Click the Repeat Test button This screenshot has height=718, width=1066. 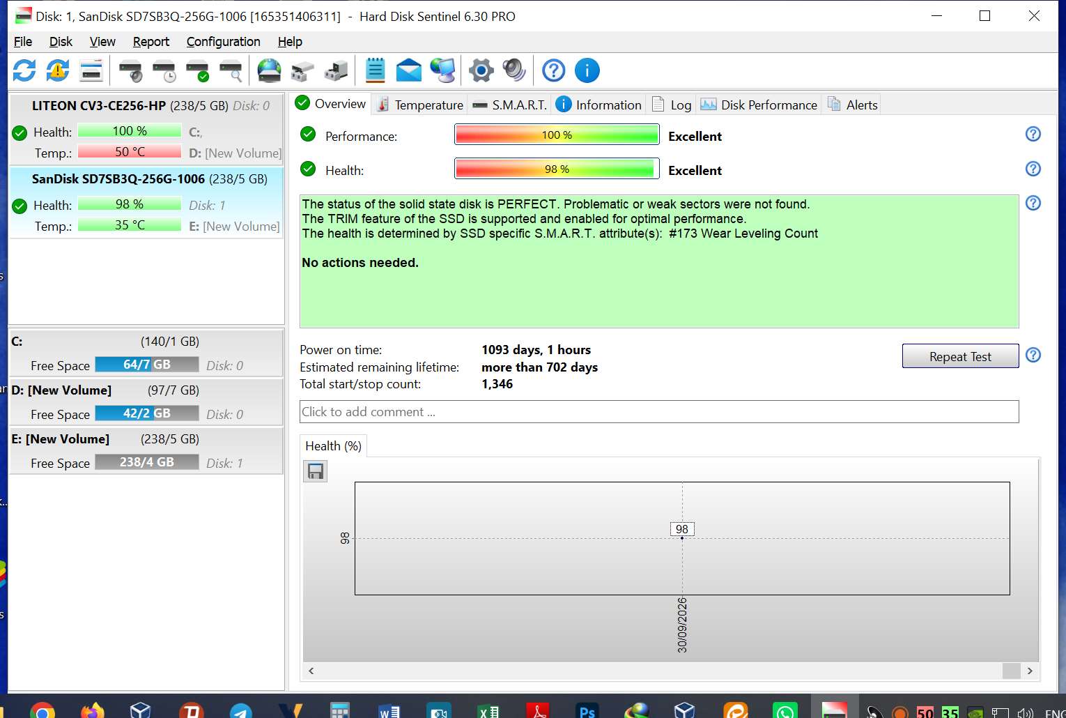coord(960,356)
